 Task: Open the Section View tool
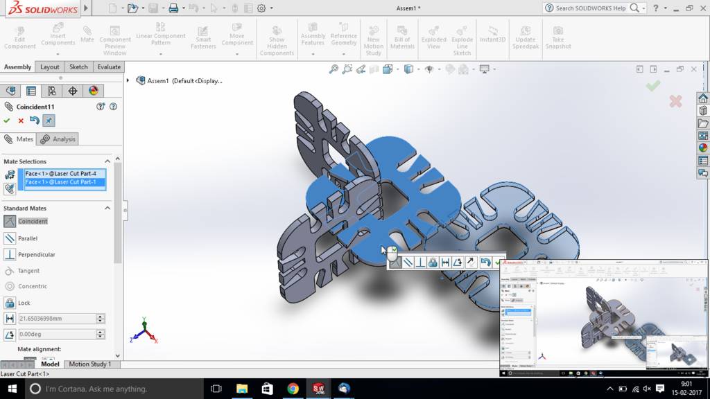[x=374, y=69]
